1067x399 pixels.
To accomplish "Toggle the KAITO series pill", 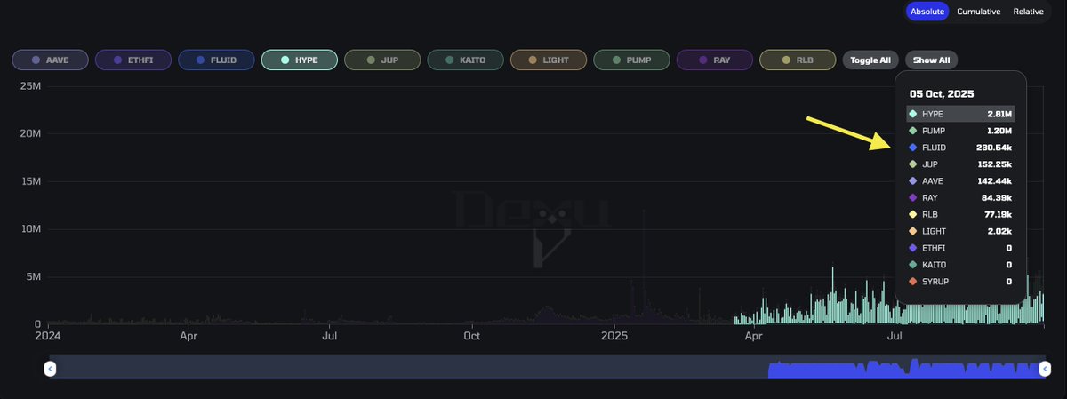I will 466,60.
